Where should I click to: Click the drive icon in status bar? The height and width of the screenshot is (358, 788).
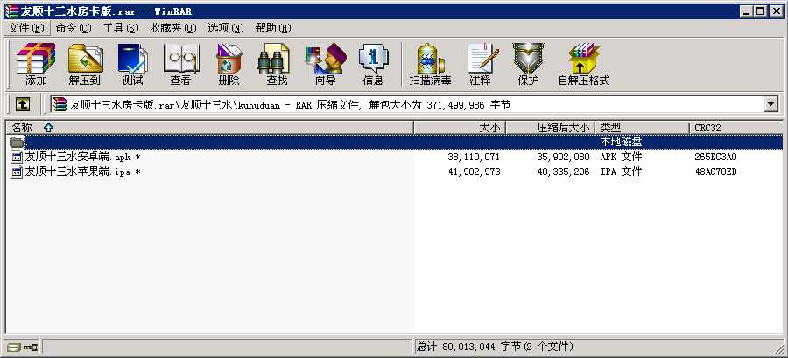pos(14,347)
